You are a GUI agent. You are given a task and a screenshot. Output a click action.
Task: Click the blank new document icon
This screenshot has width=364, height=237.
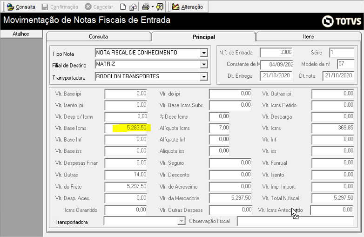(123, 7)
